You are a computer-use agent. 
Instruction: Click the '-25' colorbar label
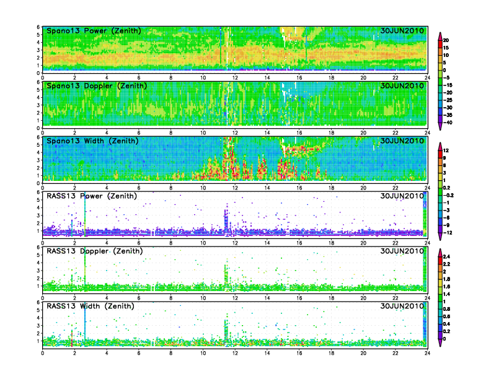[x=448, y=100]
